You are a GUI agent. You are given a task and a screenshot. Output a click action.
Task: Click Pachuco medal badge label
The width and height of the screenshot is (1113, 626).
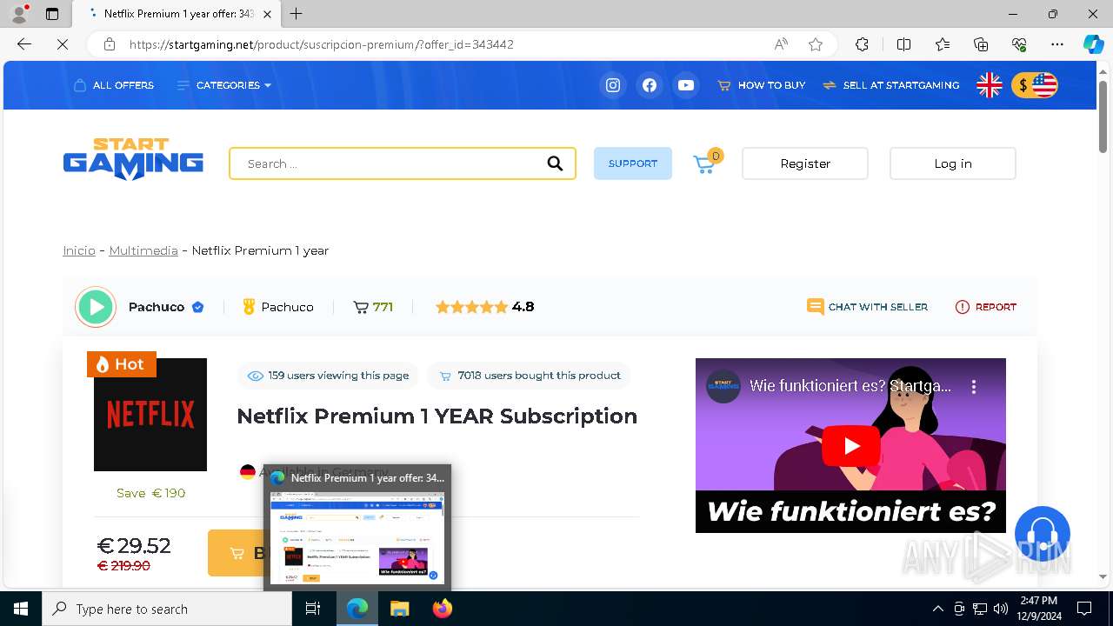coord(278,307)
